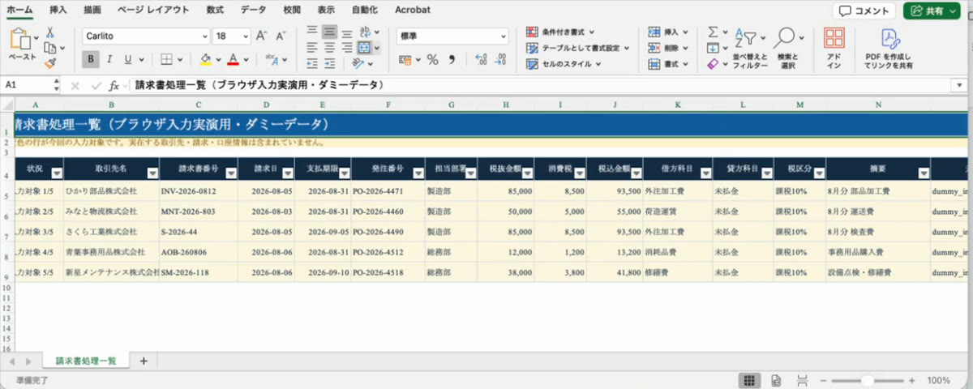Center text horizontally in the cell
Viewport: 973px width, 389px height.
330,48
